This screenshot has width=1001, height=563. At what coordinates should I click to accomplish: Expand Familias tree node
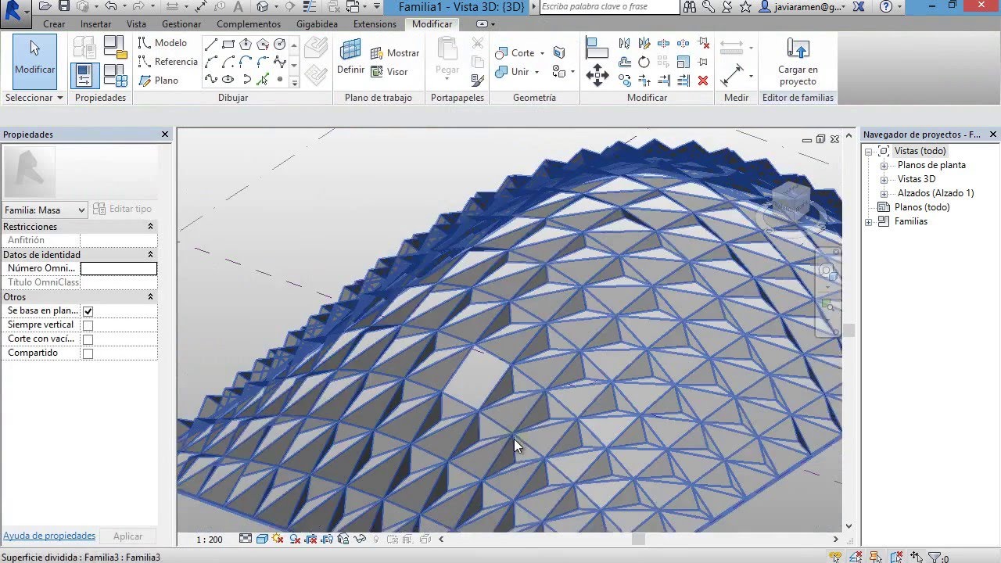[869, 222]
